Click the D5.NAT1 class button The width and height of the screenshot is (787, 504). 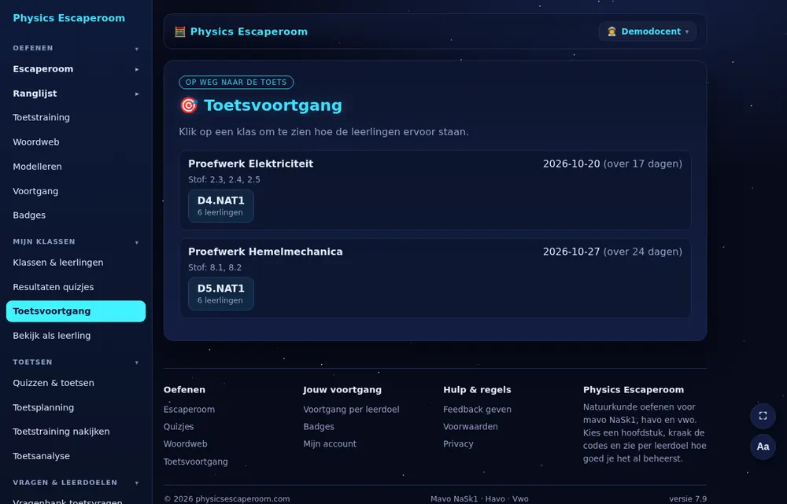[221, 293]
